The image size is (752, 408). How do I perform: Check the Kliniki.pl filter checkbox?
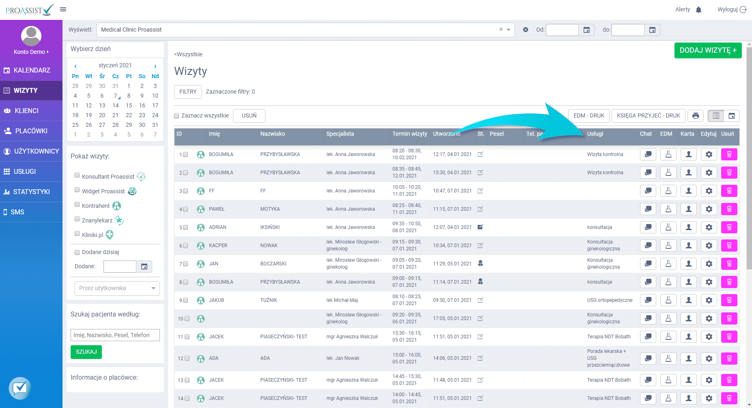click(x=77, y=233)
